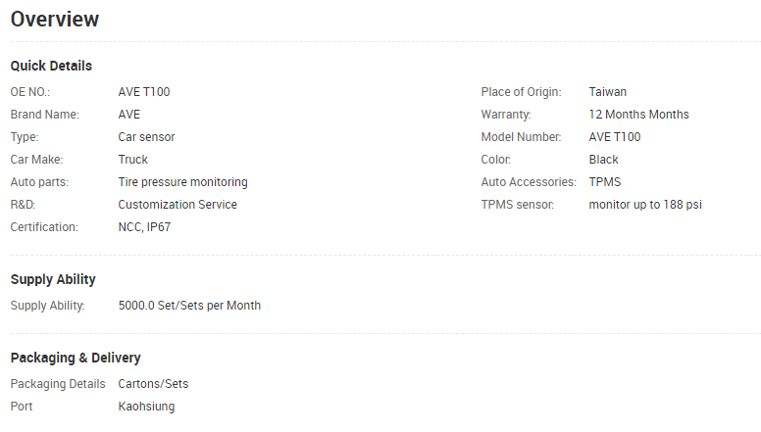This screenshot has height=432, width=761.
Task: Click Model Number value AVE T100
Action: (x=615, y=137)
